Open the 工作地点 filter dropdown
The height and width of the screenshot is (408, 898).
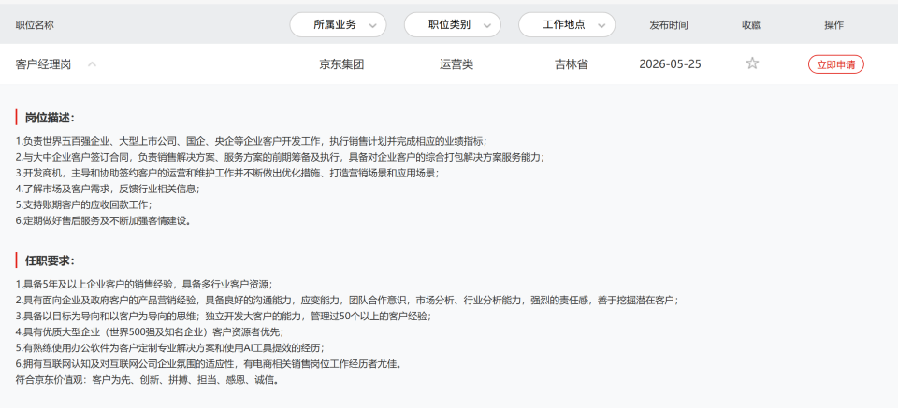point(567,24)
